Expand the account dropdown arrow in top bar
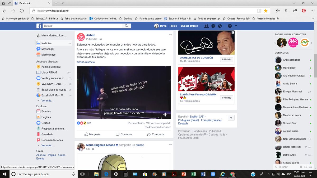 click(x=236, y=26)
